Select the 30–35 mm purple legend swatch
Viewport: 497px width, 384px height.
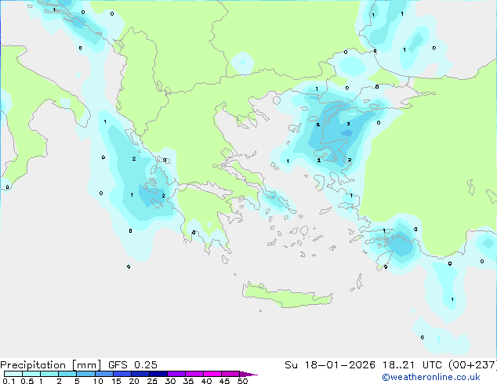point(176,374)
